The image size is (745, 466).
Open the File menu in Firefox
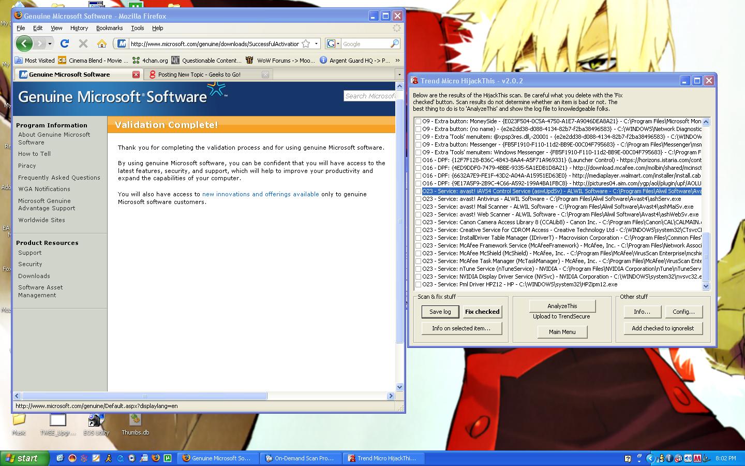coord(21,28)
